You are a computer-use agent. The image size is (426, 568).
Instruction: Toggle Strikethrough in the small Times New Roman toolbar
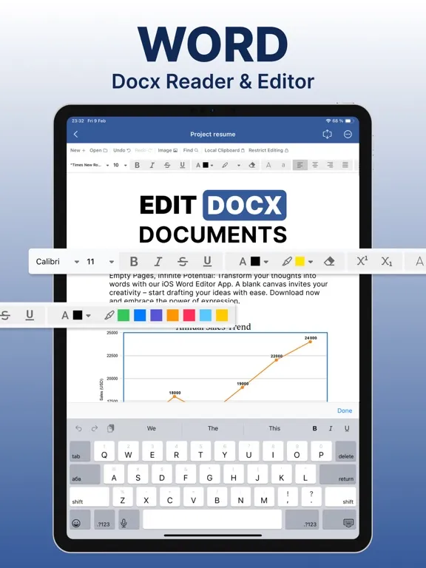(x=167, y=165)
